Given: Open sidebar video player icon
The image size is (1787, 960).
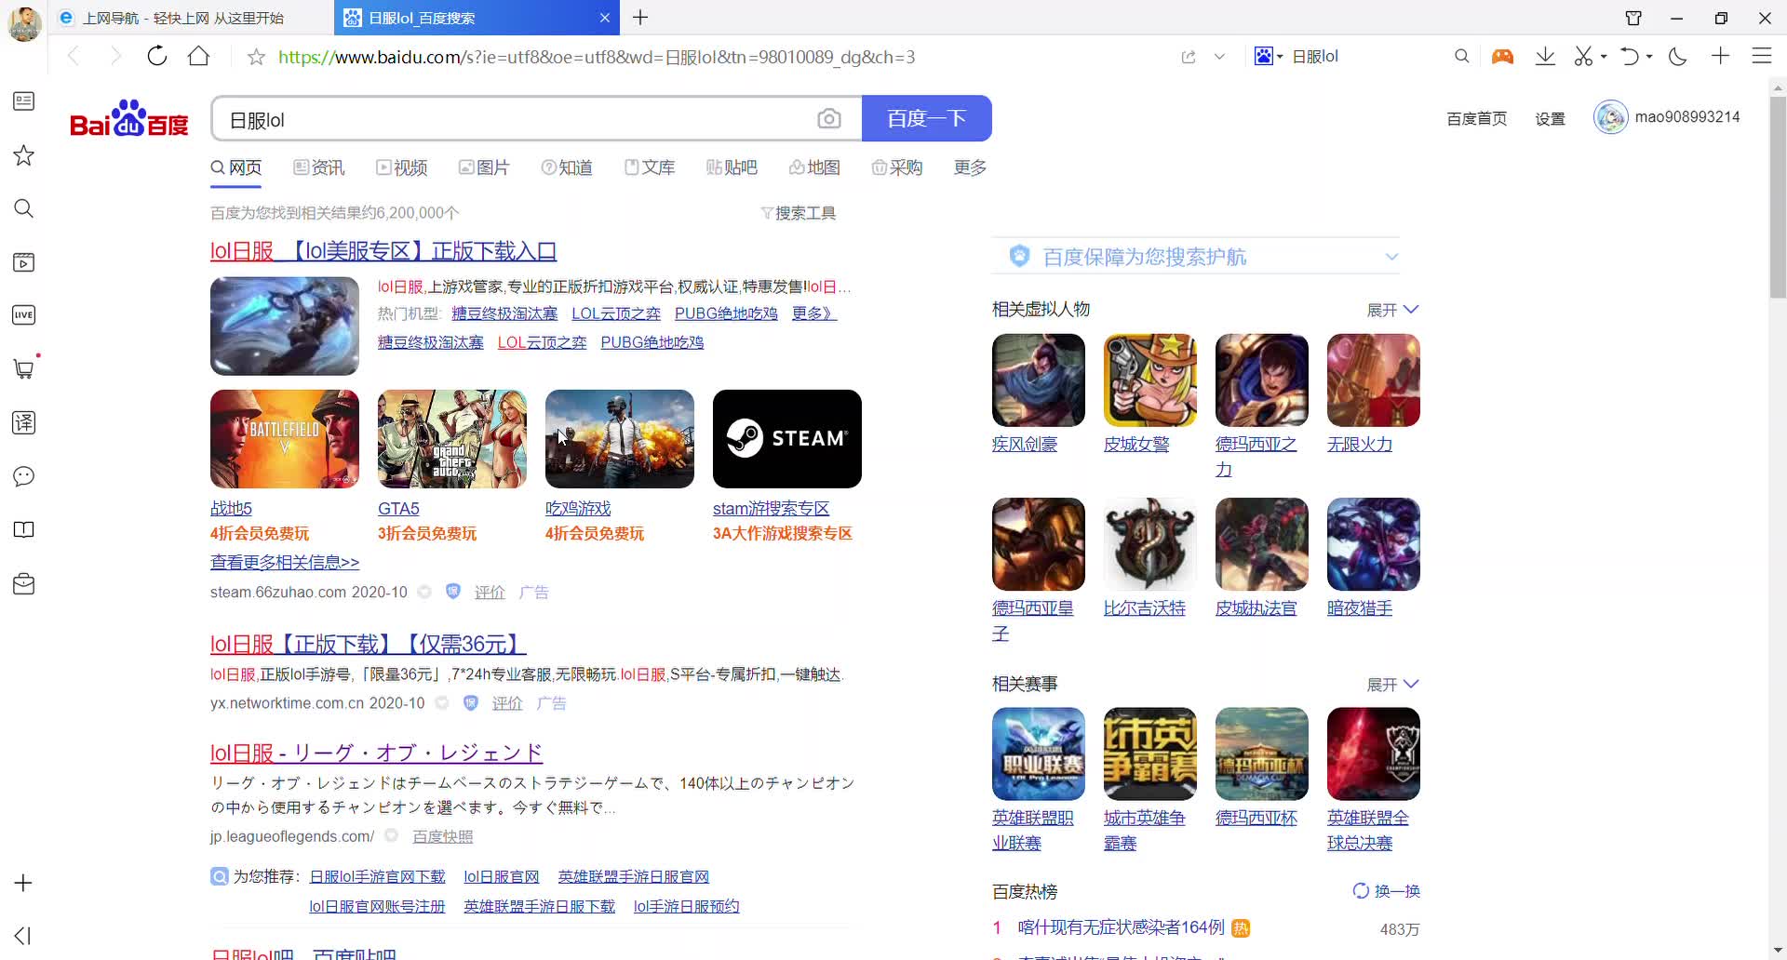Looking at the screenshot, I should coord(24,262).
